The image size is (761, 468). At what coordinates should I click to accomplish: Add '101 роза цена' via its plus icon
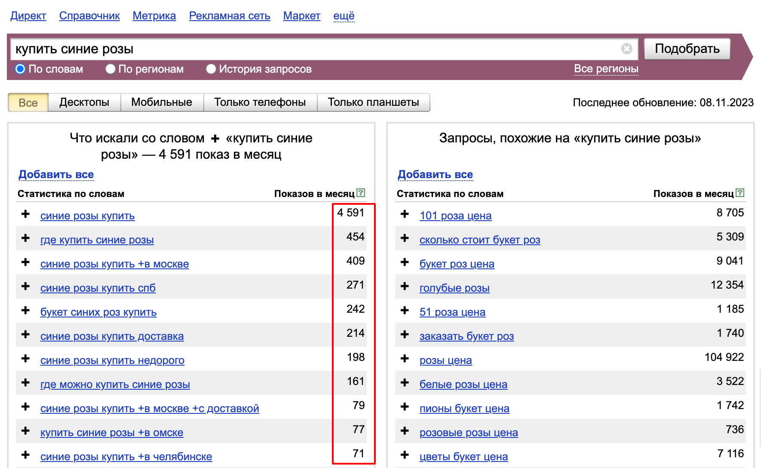pyautogui.click(x=405, y=214)
